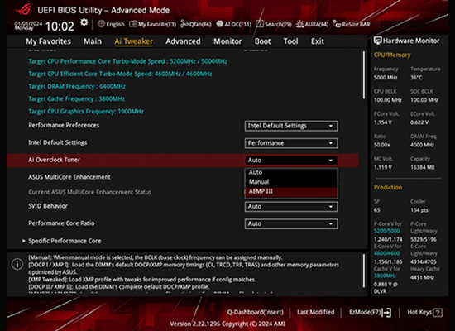Choose Auto in Ai Overclock Tuner list

(291, 172)
